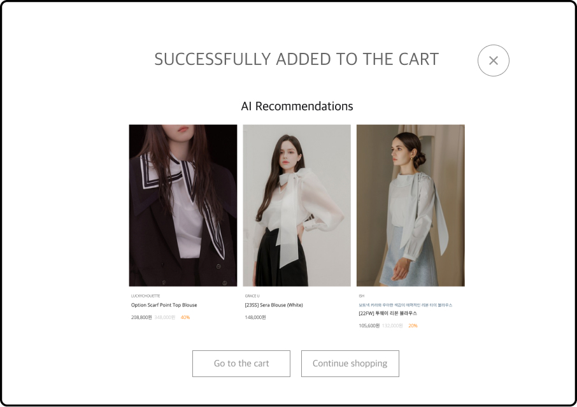Image resolution: width=577 pixels, height=407 pixels.
Task: Click the 105,600원 sale price
Action: point(369,325)
